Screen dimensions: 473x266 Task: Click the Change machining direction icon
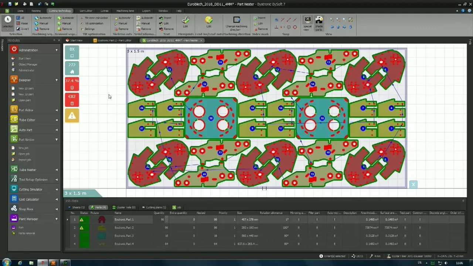236,20
